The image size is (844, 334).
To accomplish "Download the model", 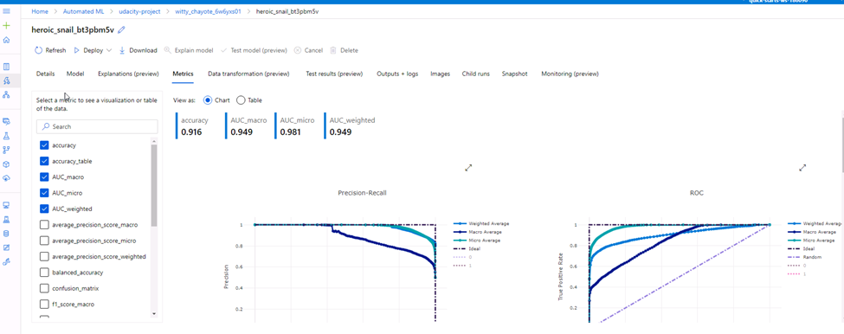I will click(x=138, y=50).
